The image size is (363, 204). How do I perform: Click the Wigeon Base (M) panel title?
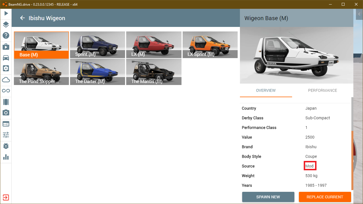point(266,18)
